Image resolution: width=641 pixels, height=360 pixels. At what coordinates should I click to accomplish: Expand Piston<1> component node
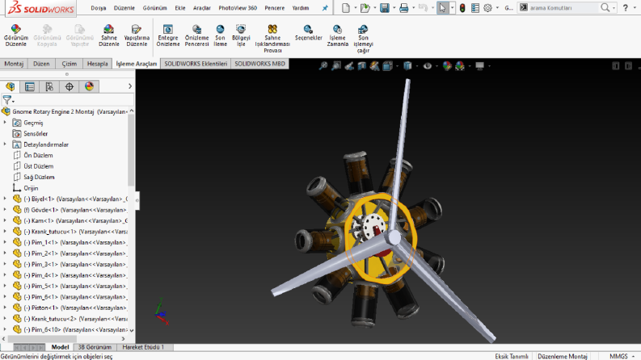pyautogui.click(x=5, y=308)
